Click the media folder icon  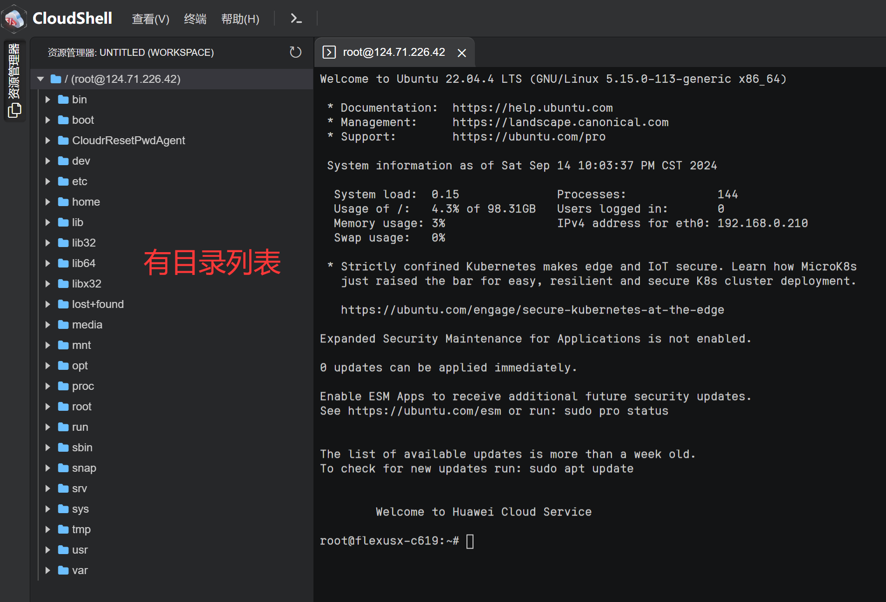point(63,325)
